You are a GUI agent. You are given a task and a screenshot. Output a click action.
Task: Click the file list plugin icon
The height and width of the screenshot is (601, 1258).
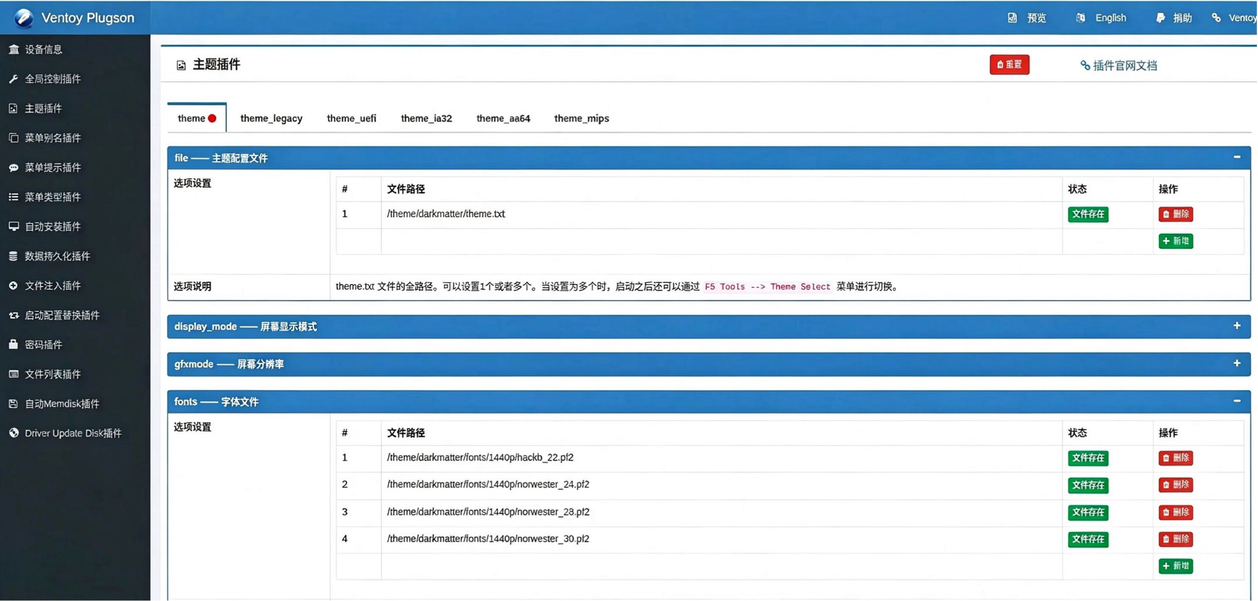[14, 374]
